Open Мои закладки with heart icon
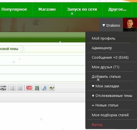This screenshot has width=137, height=130. (x=105, y=86)
